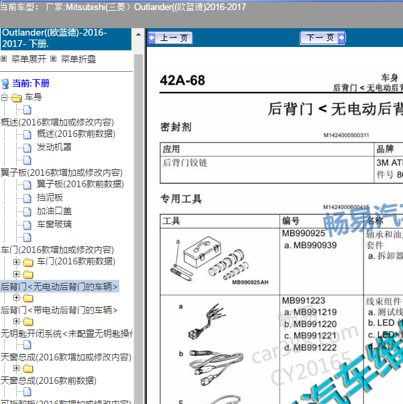The width and height of the screenshot is (403, 404).
Task: Select highlighted 后背门<无电动后背门的车辆> entry
Action: click(x=59, y=287)
